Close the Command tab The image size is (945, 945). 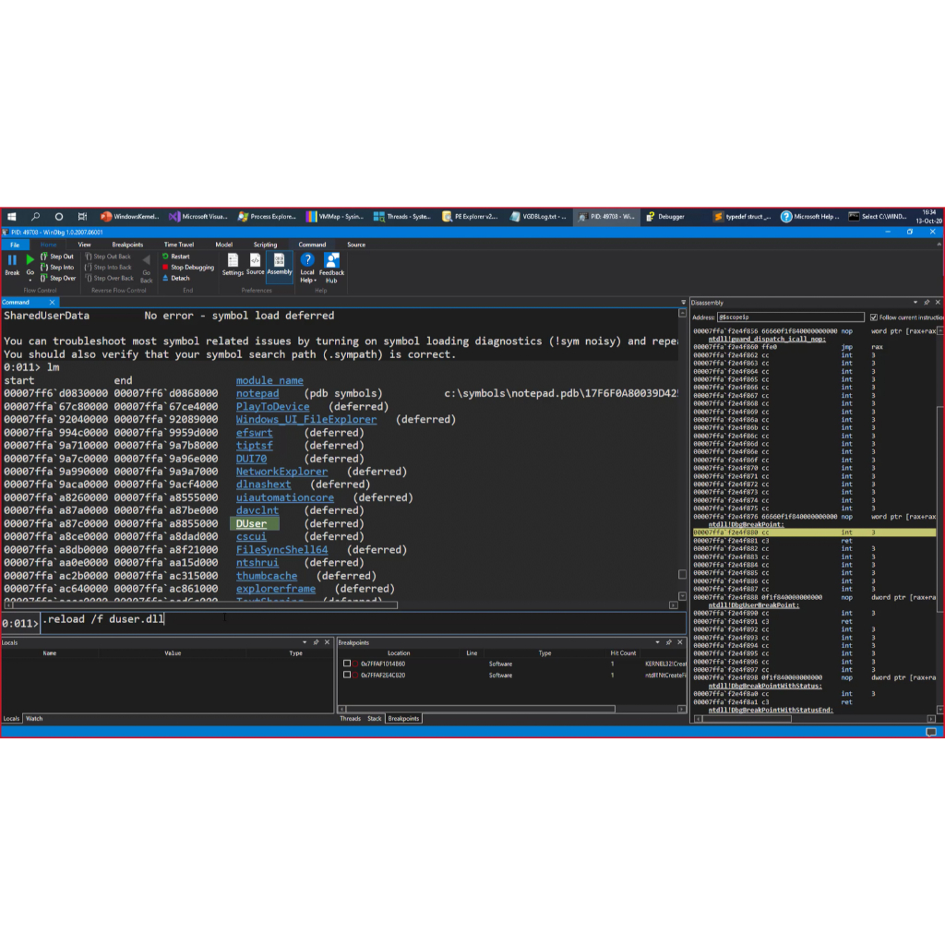pyautogui.click(x=52, y=303)
